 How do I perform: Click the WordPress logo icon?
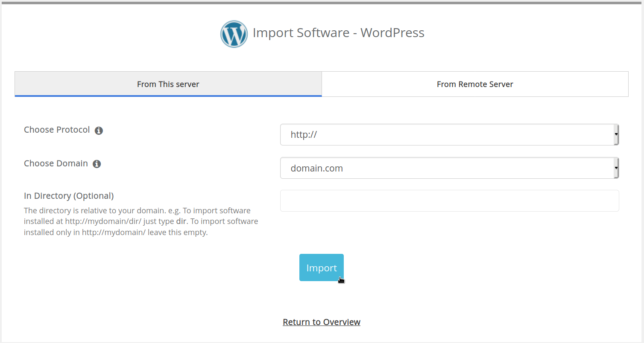click(x=234, y=34)
